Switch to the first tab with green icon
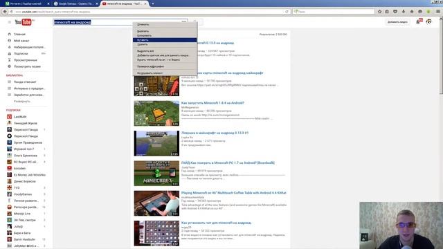Viewport: 443px width, 249px height. tap(26, 3)
